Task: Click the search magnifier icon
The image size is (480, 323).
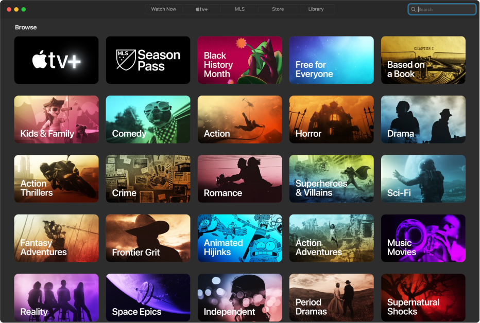Action: click(x=413, y=9)
